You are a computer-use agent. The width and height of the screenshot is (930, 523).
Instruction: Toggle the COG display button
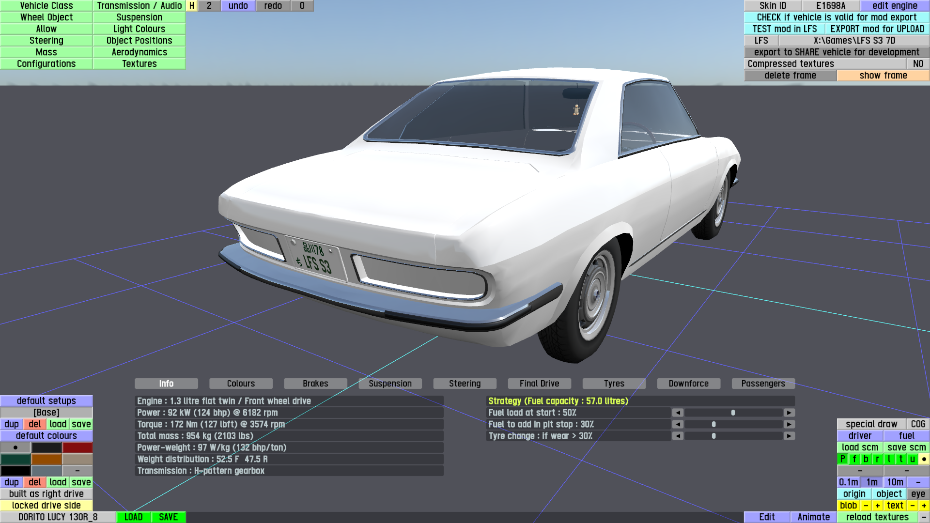coord(918,424)
